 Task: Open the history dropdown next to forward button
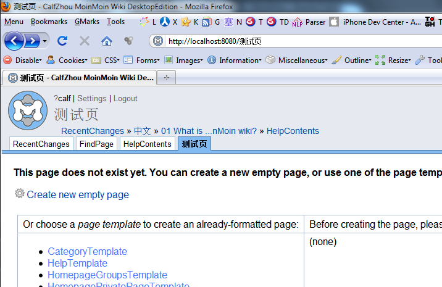click(45, 41)
